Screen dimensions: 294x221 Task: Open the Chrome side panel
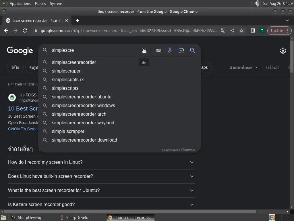coord(253,31)
